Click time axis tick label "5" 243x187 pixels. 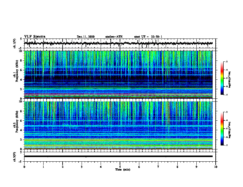(x=120, y=167)
